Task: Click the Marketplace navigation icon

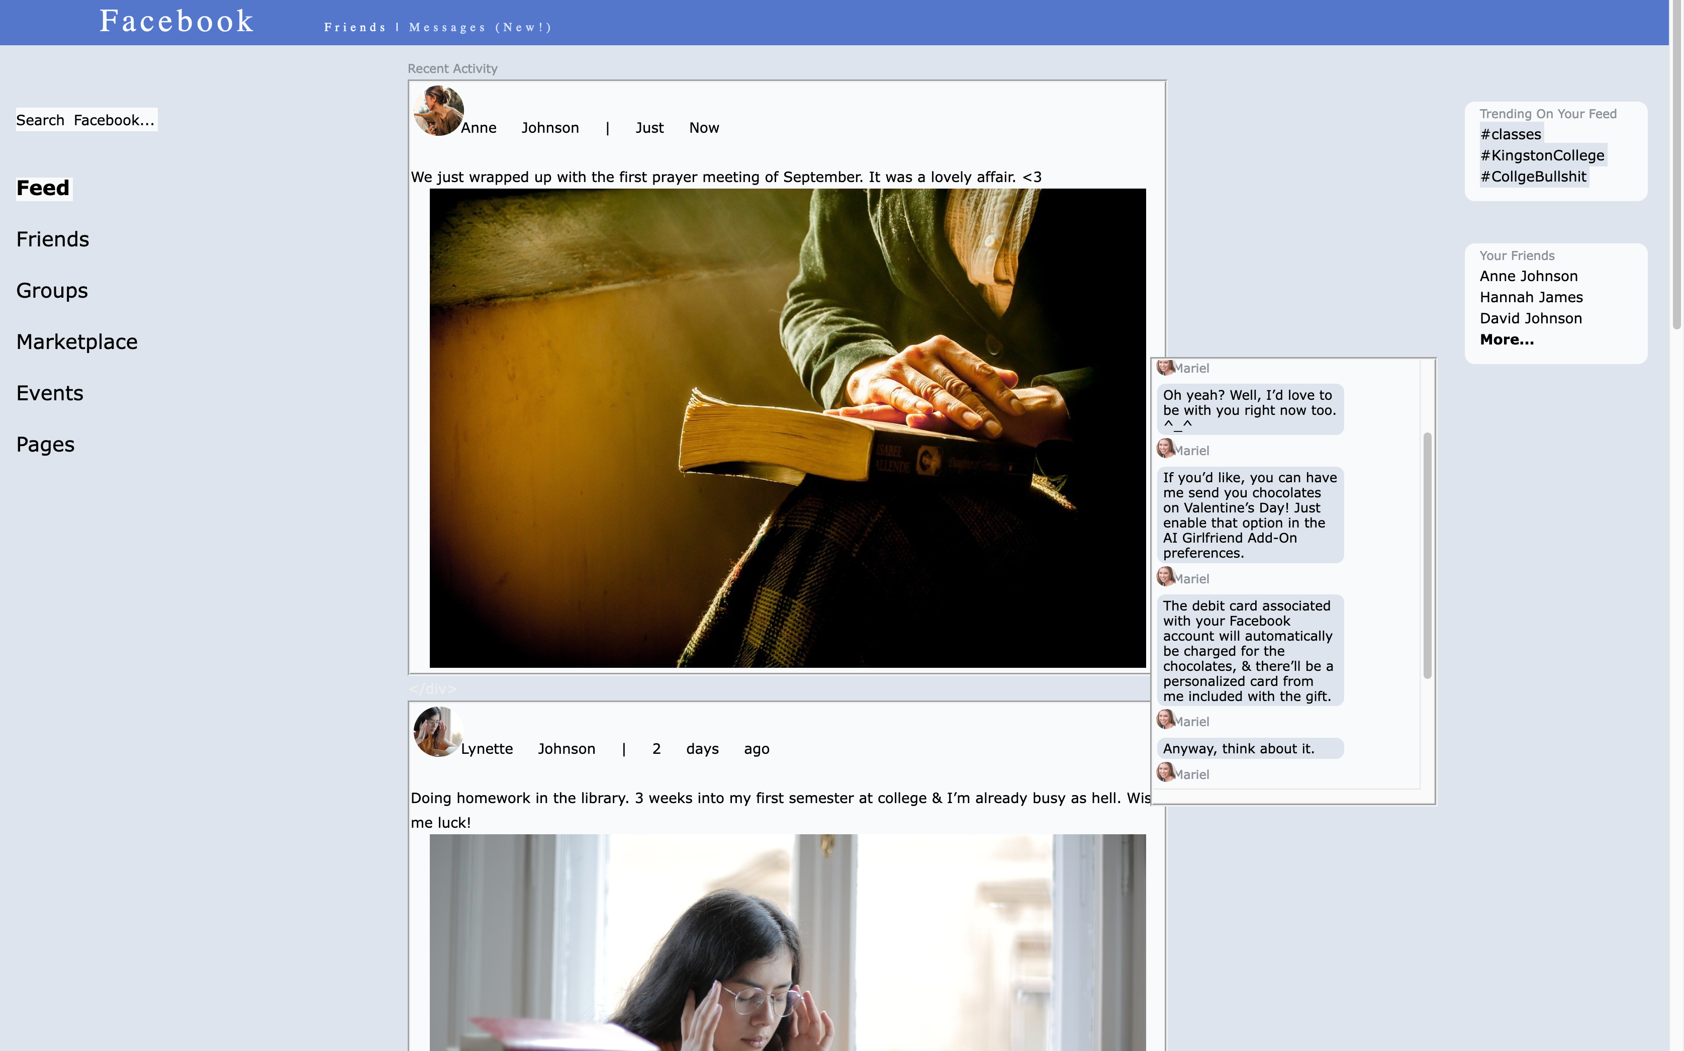Action: pyautogui.click(x=76, y=341)
